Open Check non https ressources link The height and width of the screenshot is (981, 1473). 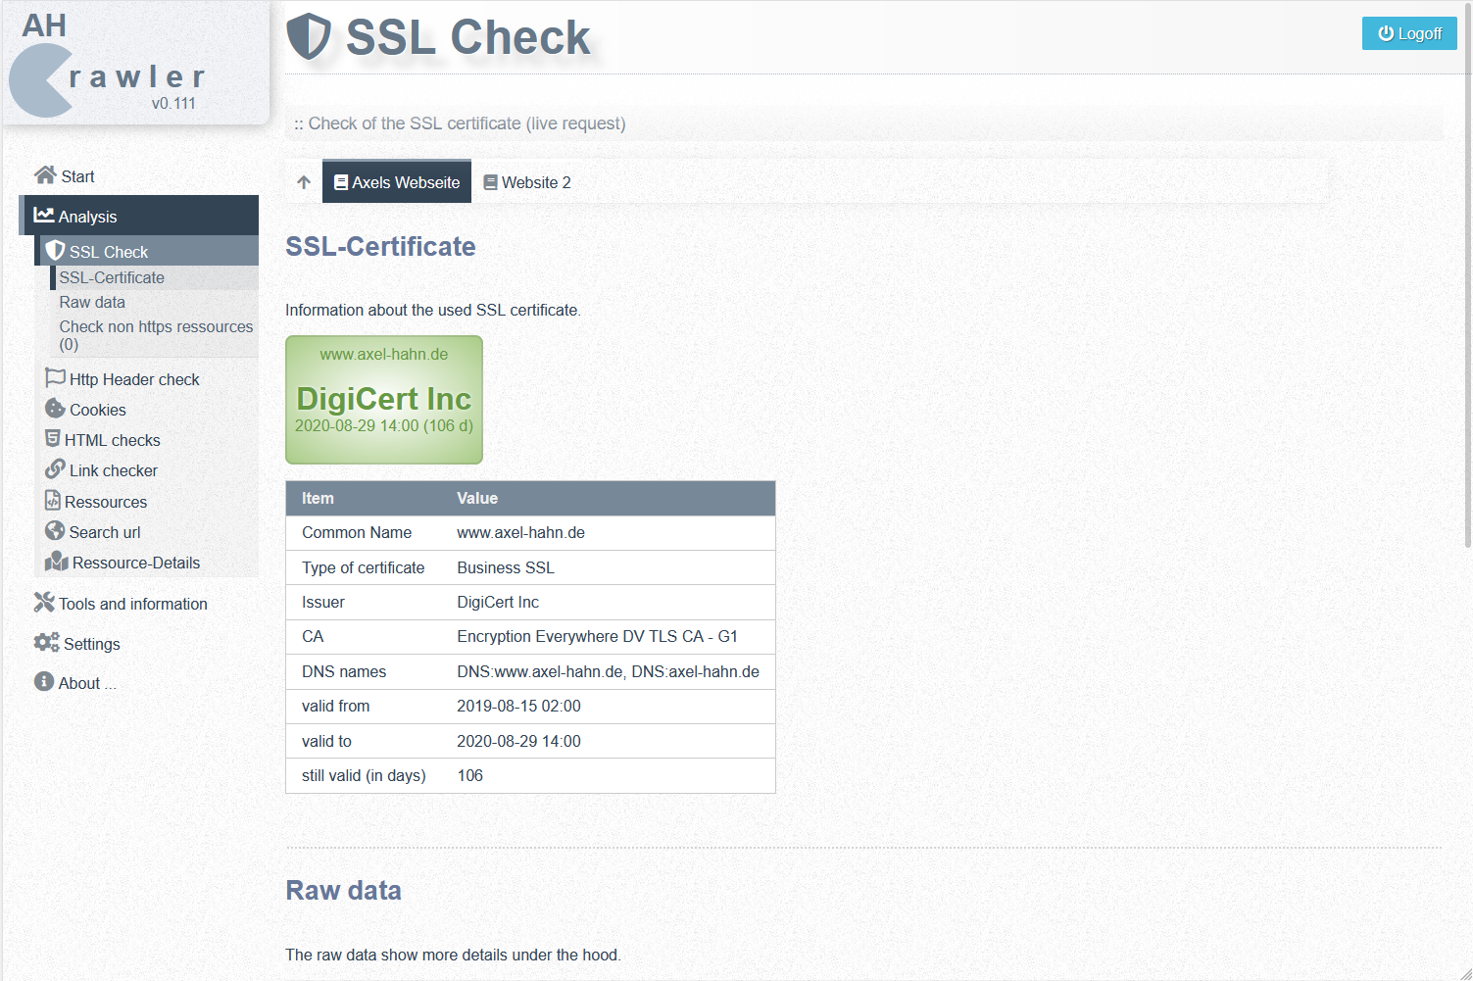156,335
